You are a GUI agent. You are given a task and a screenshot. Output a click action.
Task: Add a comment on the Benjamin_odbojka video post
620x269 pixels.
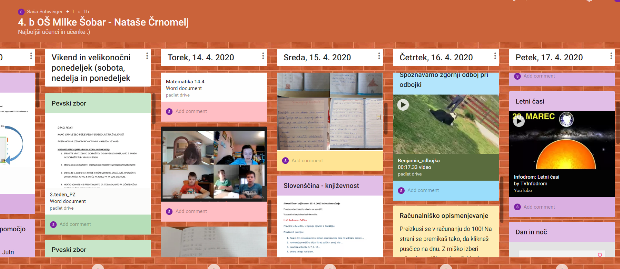click(x=423, y=190)
